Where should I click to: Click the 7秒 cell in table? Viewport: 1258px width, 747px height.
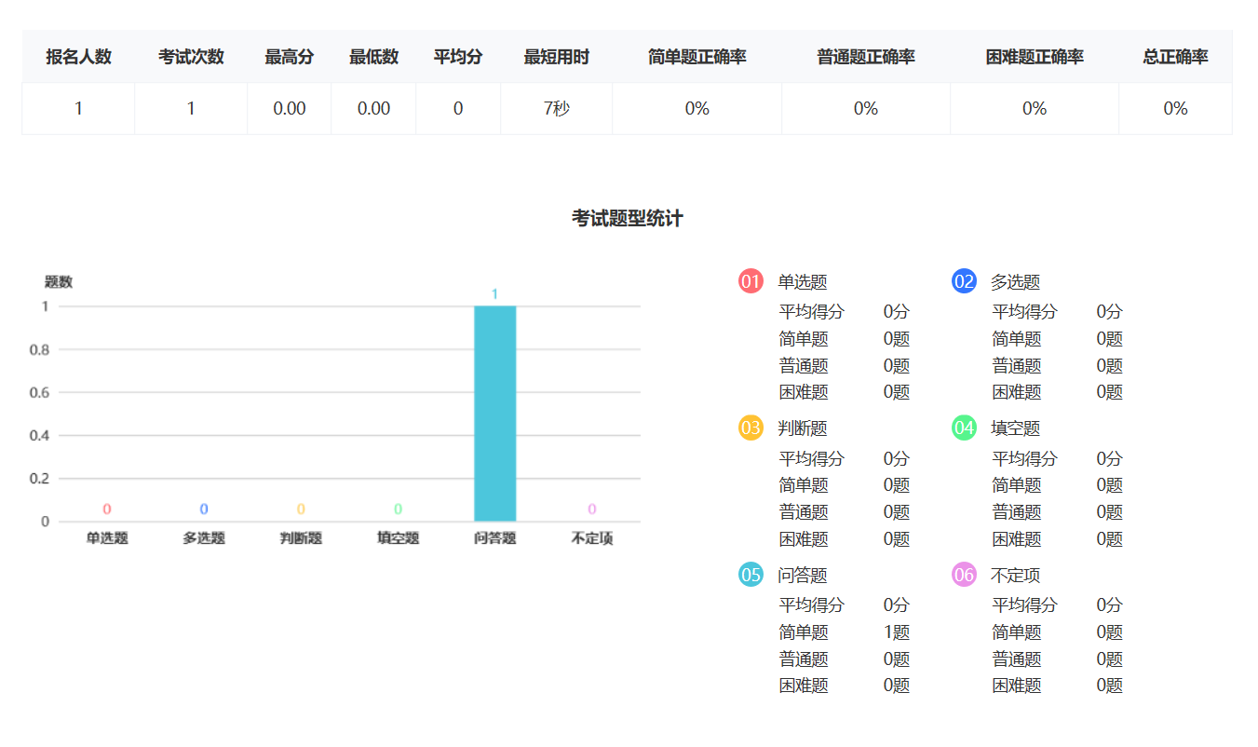pos(556,108)
